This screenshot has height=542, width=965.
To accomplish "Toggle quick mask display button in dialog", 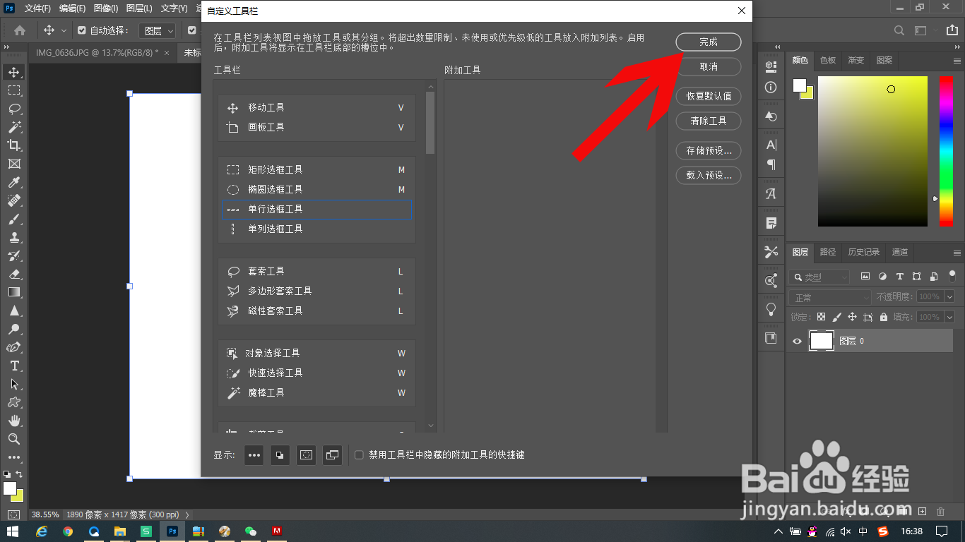I will click(306, 455).
